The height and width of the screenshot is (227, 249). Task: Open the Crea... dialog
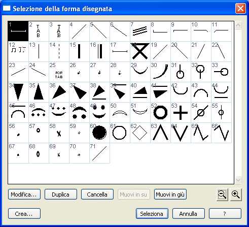click(x=24, y=214)
